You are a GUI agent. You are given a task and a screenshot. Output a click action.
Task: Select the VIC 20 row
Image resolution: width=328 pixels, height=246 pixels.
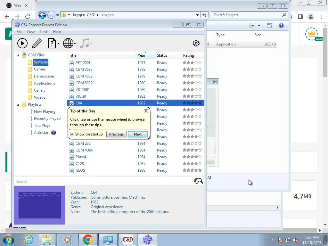pyautogui.click(x=135, y=96)
